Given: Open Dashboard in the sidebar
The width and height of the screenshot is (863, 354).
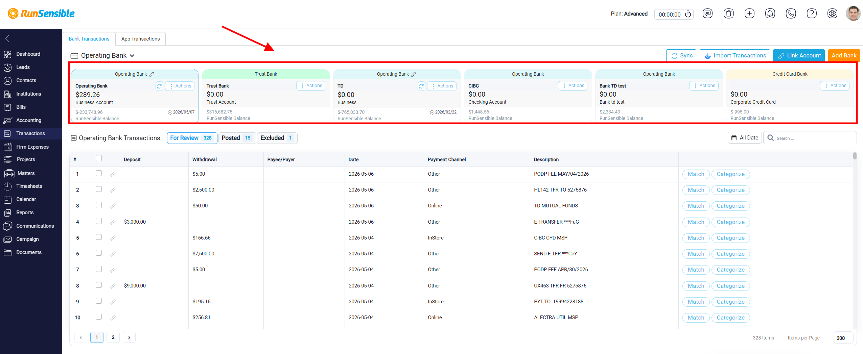Looking at the screenshot, I should click(x=28, y=54).
